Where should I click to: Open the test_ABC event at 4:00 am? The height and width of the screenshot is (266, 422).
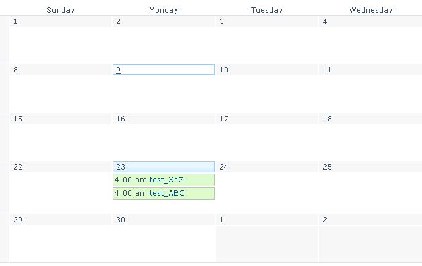pos(164,193)
